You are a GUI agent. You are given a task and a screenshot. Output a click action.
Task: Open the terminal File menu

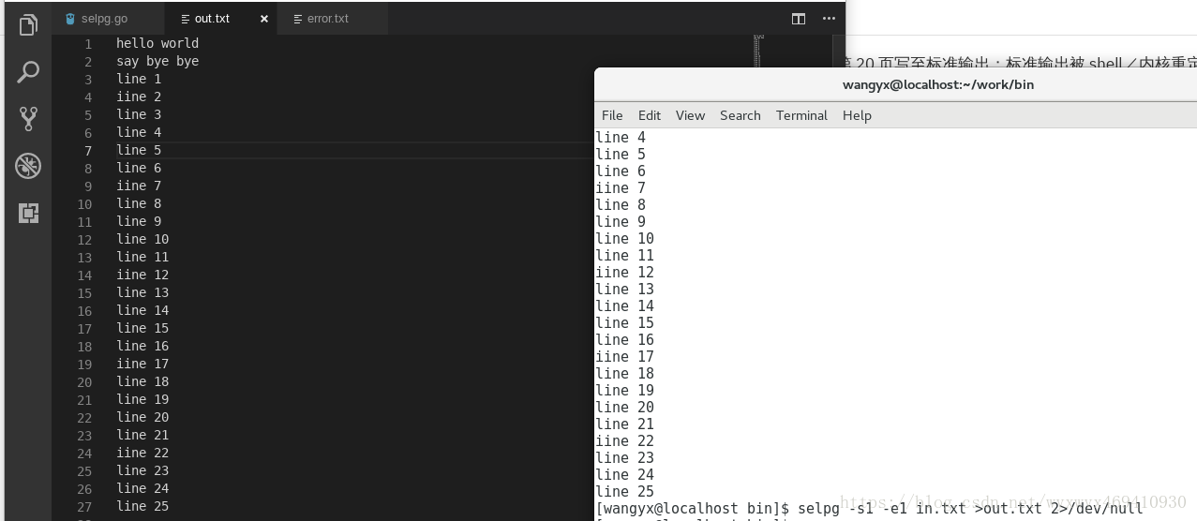(x=612, y=115)
